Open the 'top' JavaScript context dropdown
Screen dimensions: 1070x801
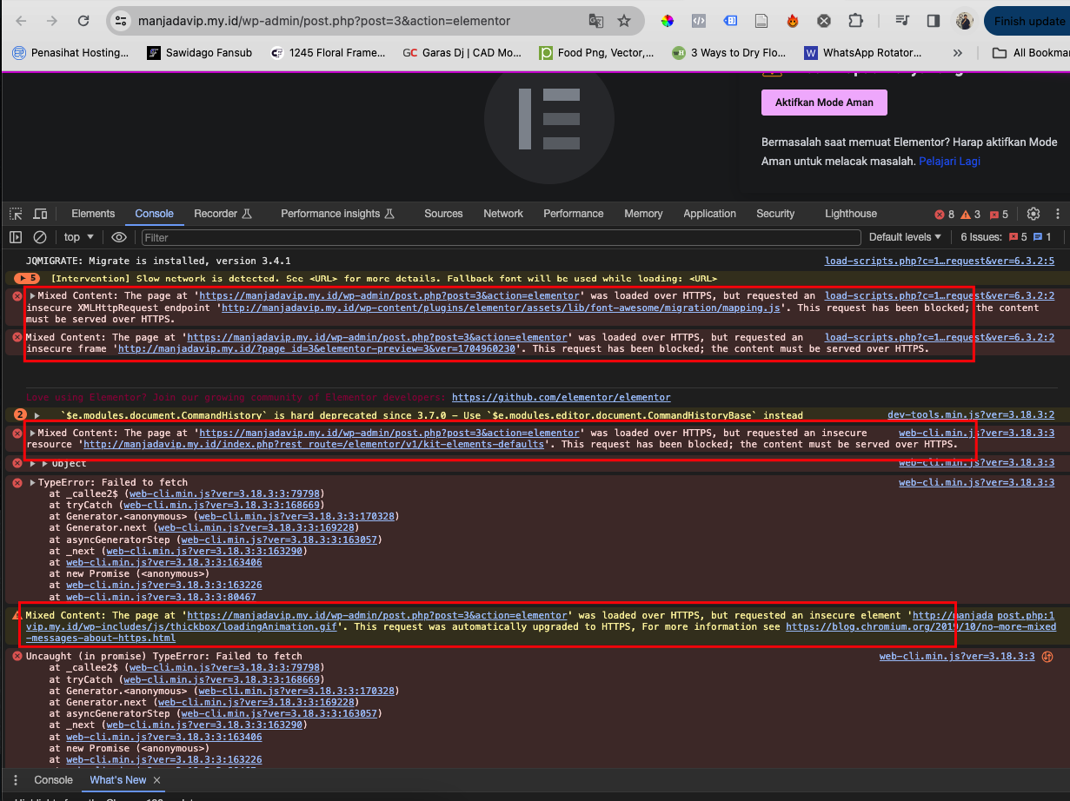pos(79,237)
